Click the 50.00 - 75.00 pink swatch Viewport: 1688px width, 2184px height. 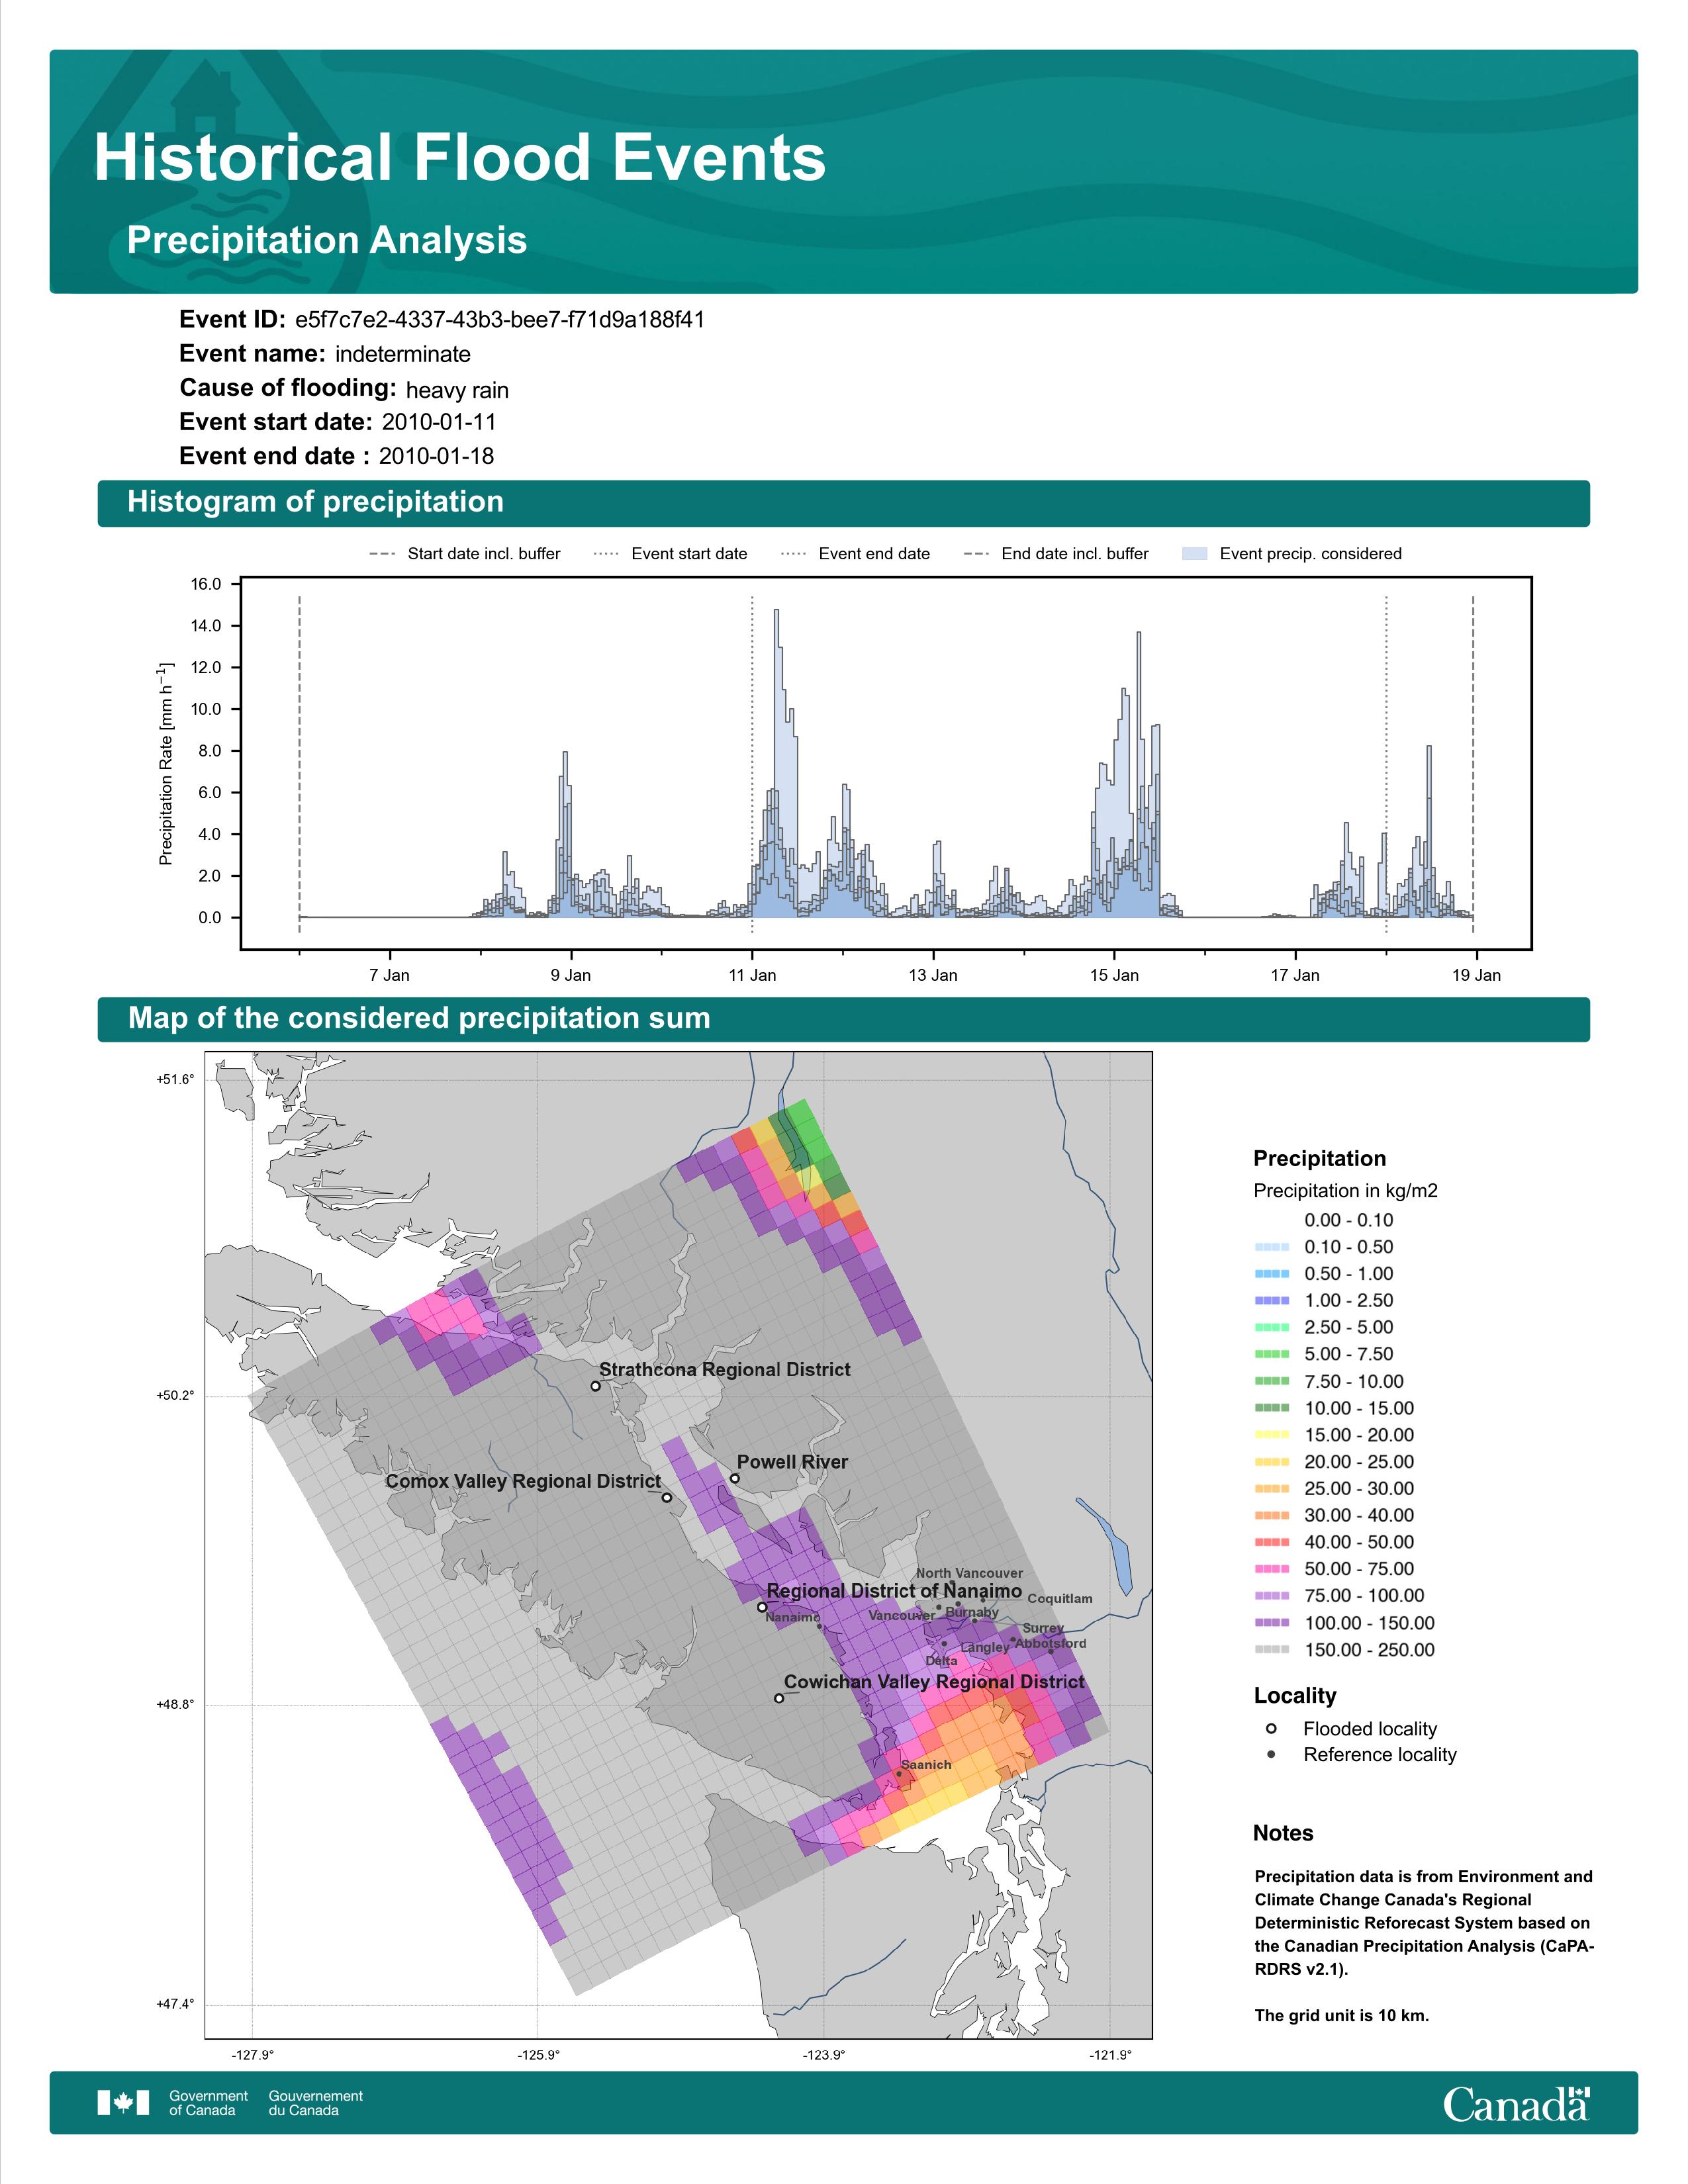click(x=1271, y=1569)
